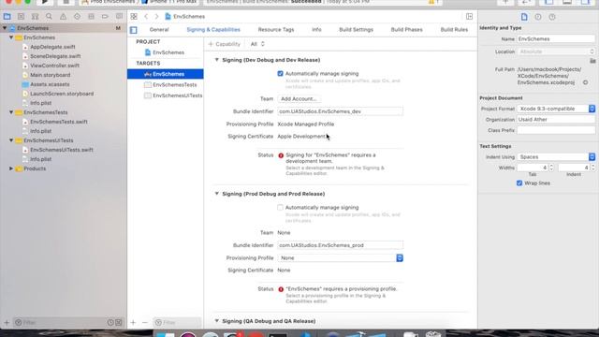Add a target with plus button
This screenshot has height=337, width=599.
[x=133, y=322]
